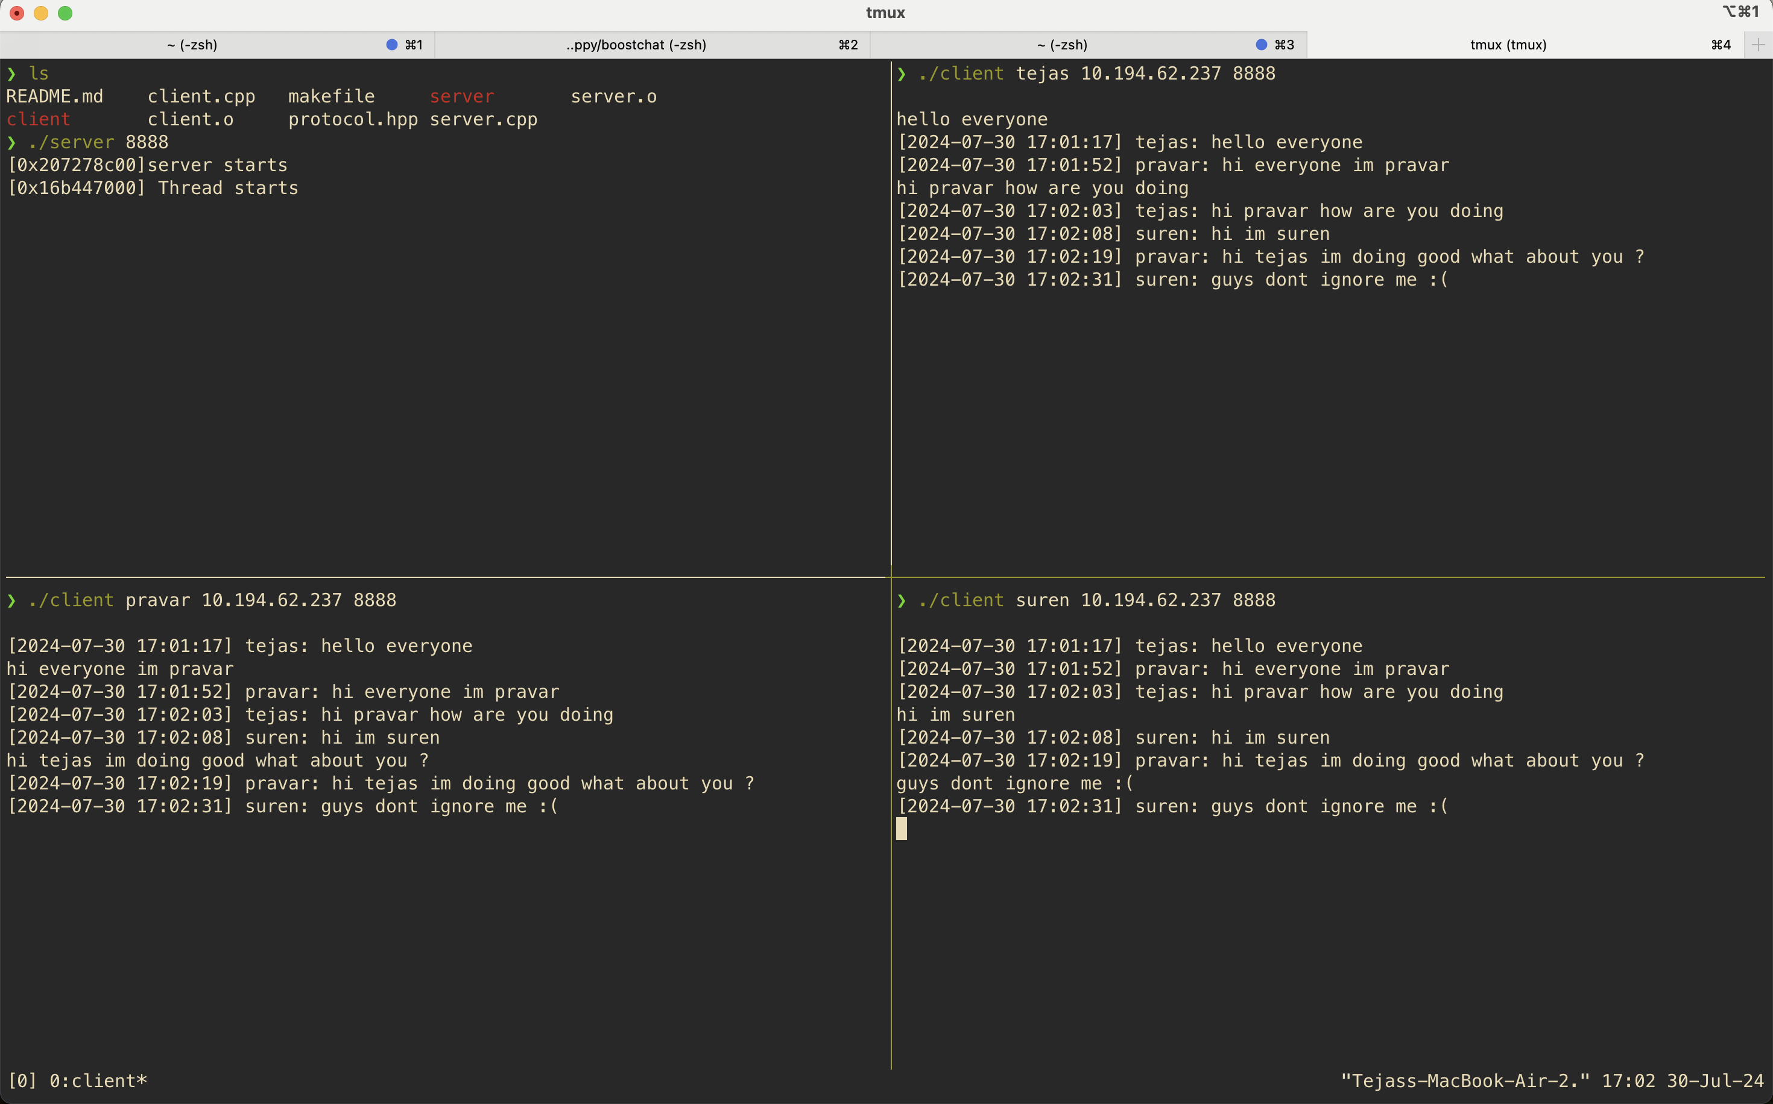Click the red server executable name
Viewport: 1773px width, 1104px height.
point(462,96)
